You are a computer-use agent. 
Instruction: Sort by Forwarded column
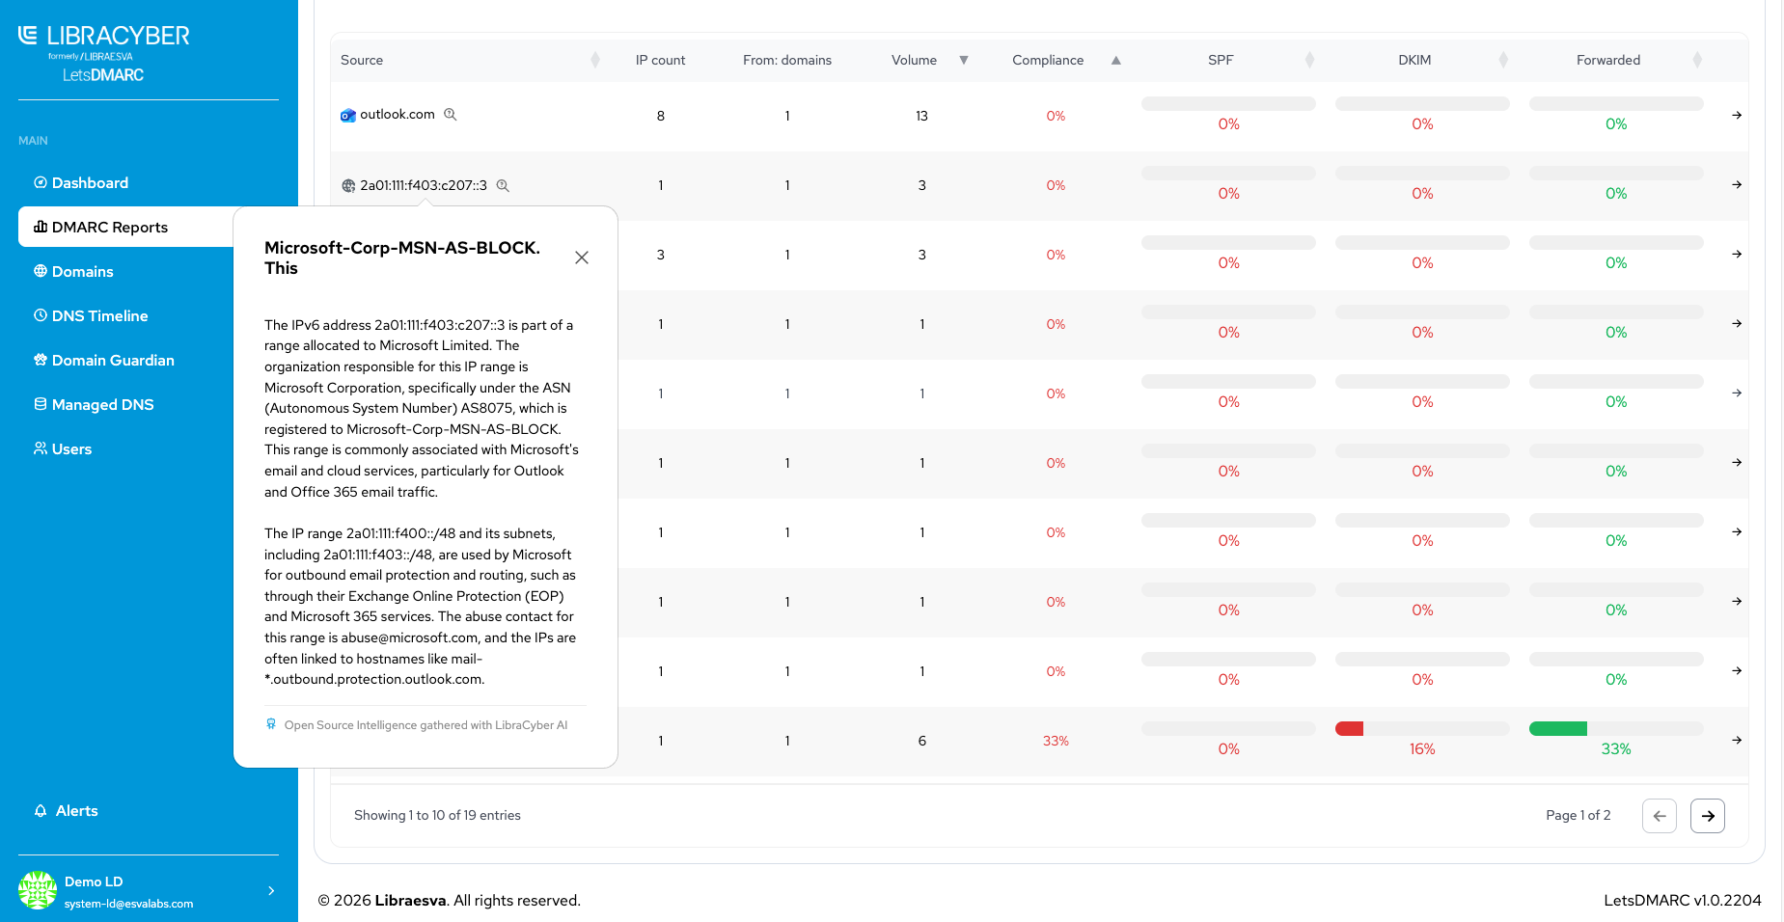[1697, 60]
